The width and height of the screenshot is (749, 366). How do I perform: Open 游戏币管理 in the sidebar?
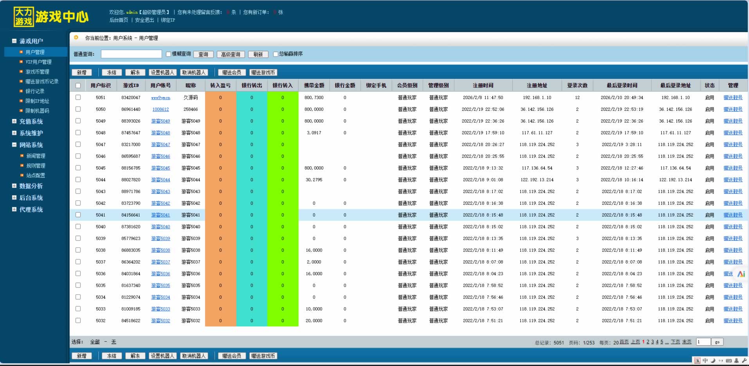tap(37, 72)
